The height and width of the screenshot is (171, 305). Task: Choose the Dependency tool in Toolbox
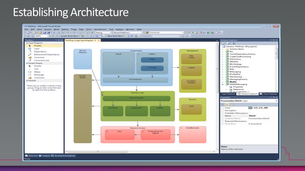tap(44, 52)
